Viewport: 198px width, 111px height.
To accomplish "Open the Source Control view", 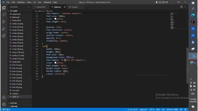I will click(4, 22).
